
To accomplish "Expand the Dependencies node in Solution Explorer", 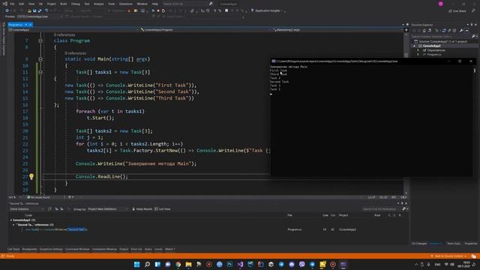I will click(x=418, y=50).
